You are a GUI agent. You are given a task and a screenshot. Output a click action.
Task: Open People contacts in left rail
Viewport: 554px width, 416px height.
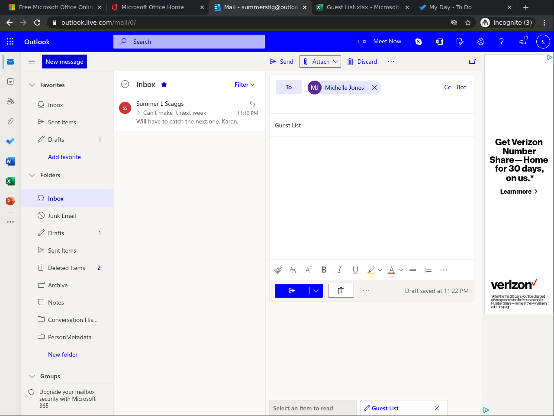(x=10, y=101)
